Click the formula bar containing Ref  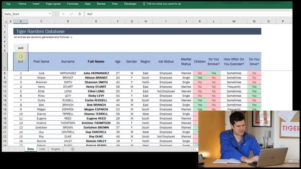[189, 14]
